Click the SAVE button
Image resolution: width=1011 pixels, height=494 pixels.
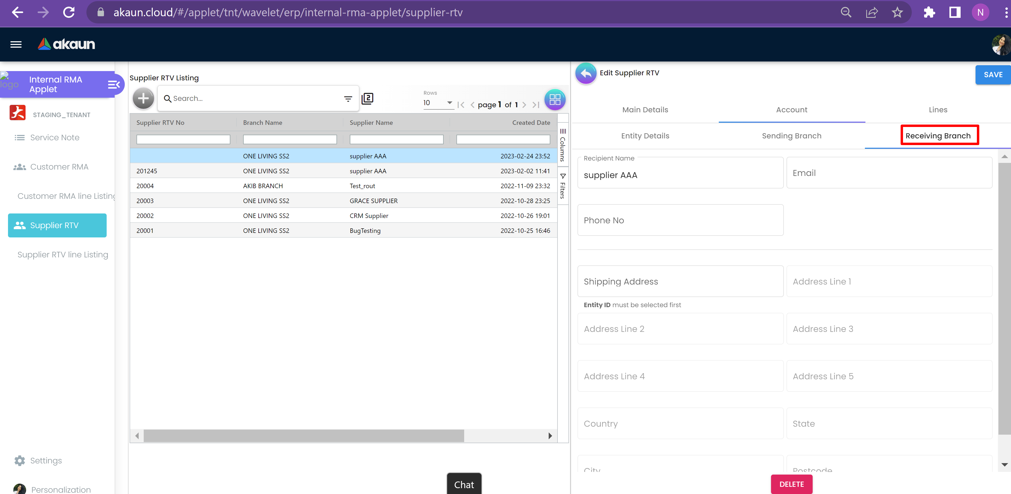tap(993, 75)
